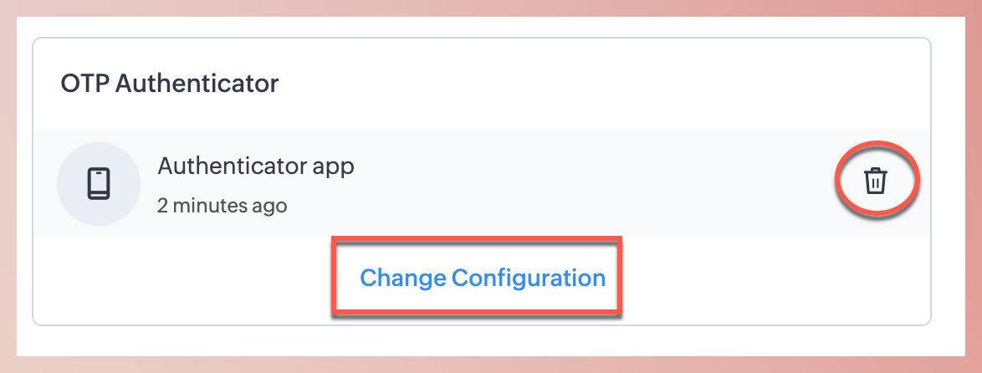Tap the smartphone icon beside Authenticator app
The width and height of the screenshot is (982, 373).
98,183
